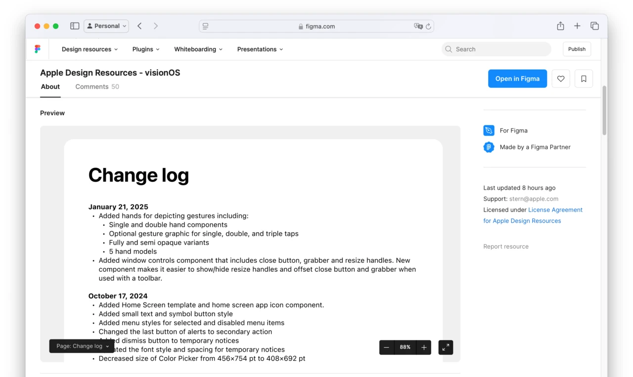Image resolution: width=633 pixels, height=377 pixels.
Task: Click into the Search field
Action: tap(497, 49)
